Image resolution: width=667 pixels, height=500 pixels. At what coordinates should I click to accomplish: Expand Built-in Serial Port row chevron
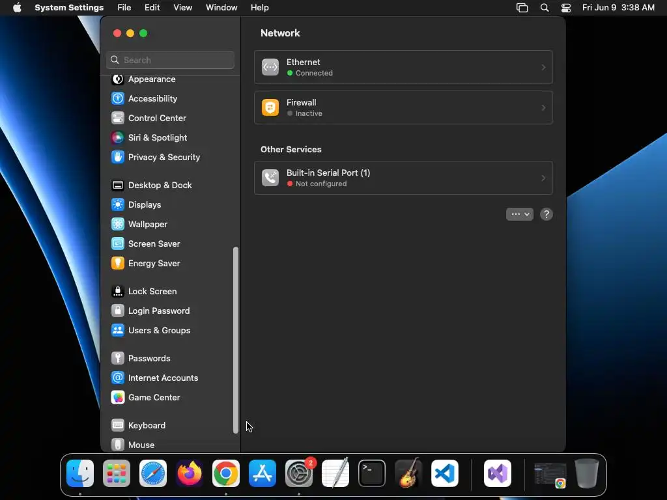point(543,178)
